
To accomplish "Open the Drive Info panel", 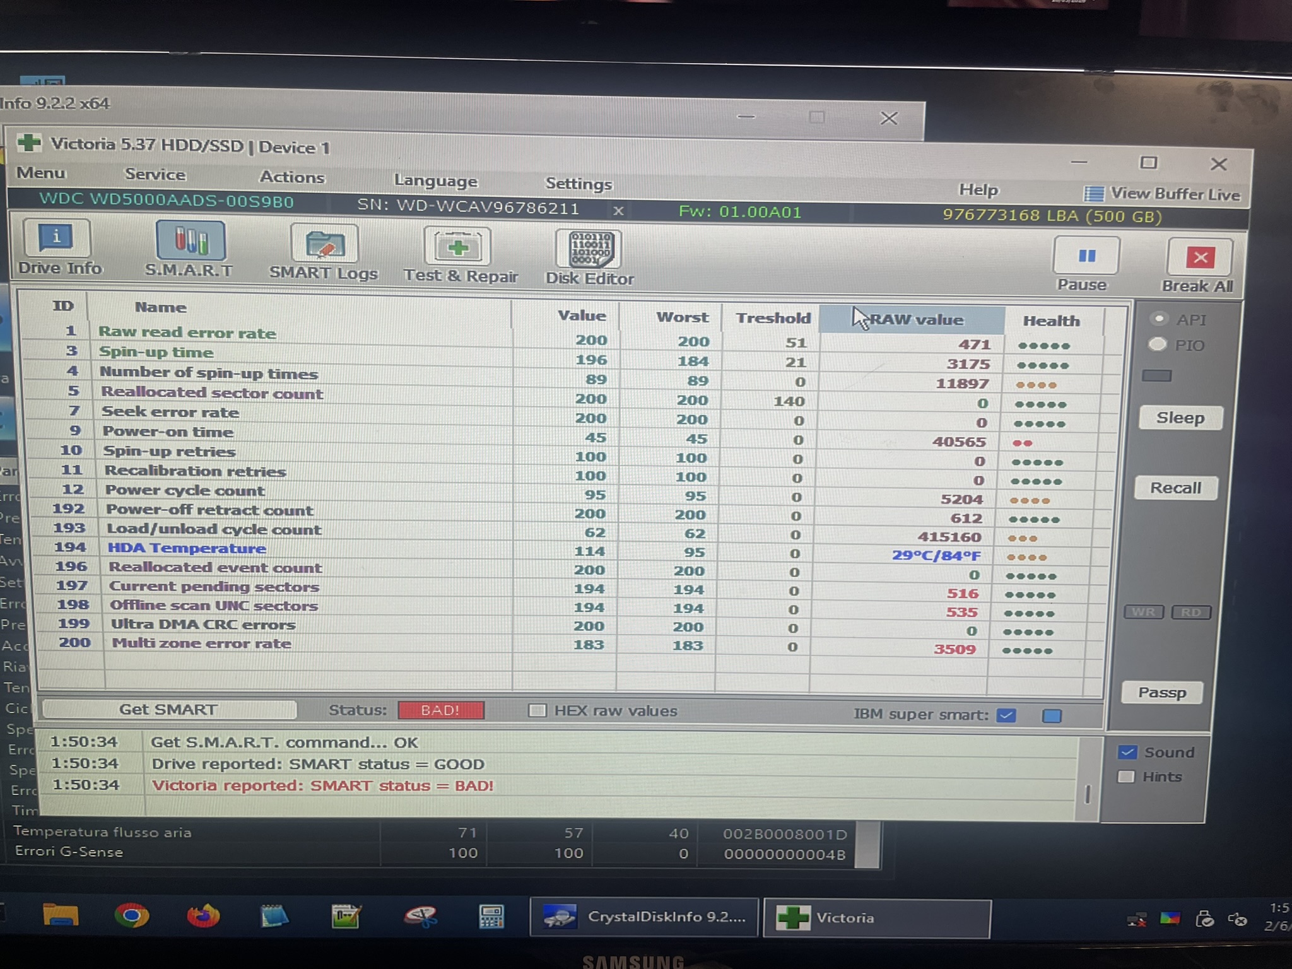I will [58, 248].
